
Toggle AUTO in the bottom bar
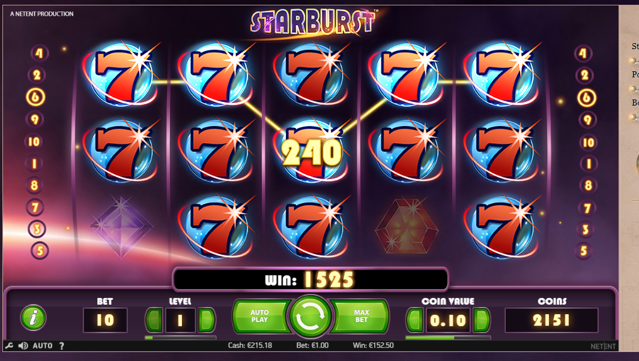[x=43, y=345]
